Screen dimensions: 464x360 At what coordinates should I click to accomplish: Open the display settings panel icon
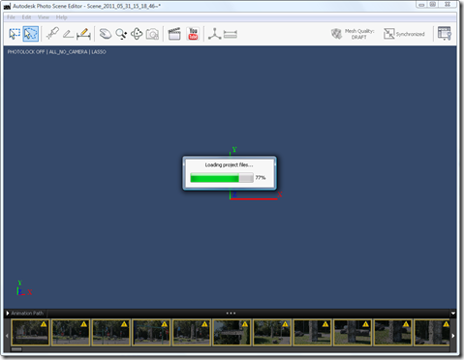point(445,34)
